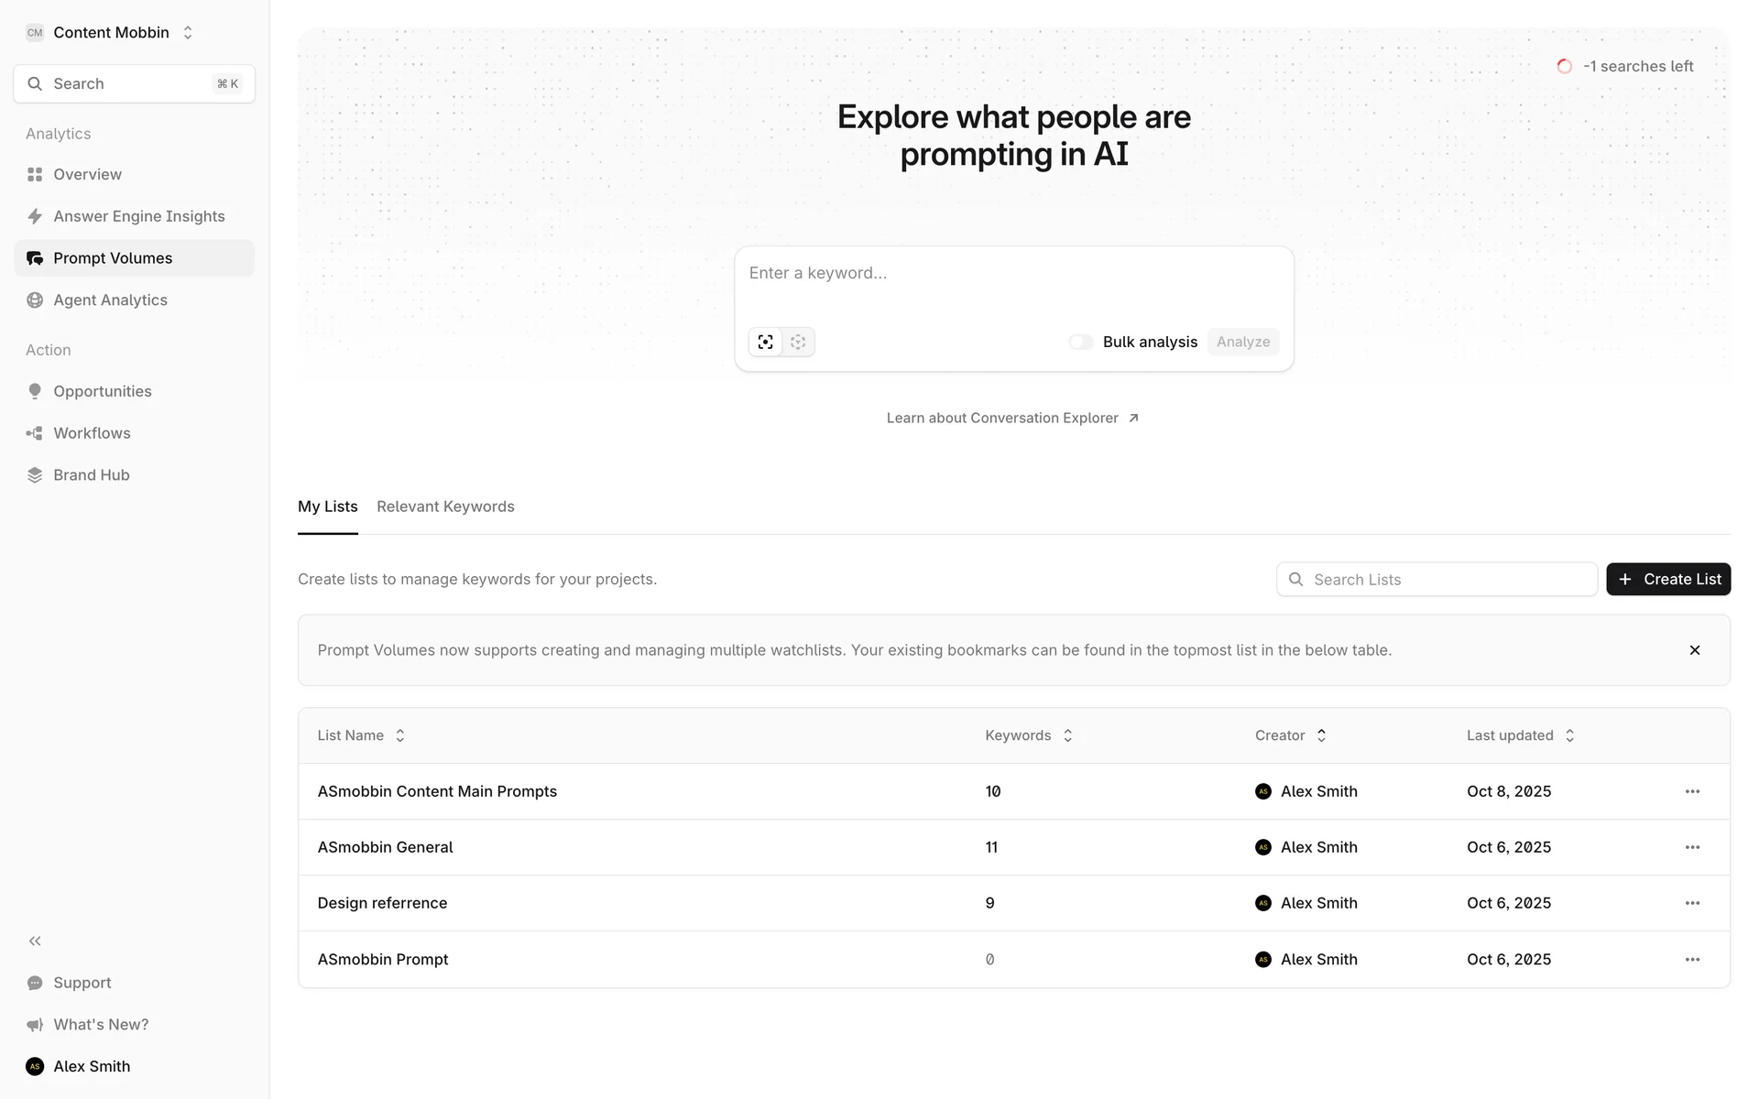Screen dimensions: 1759x1099
Task: Click the Workflows icon in sidebar
Action: [x=35, y=433]
